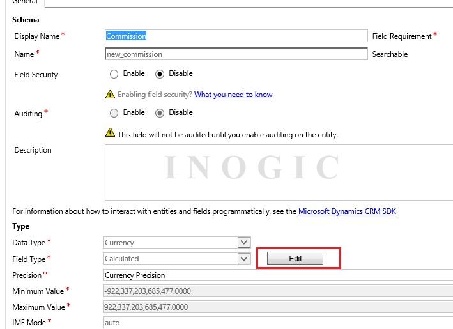Click the Minimum Value field
The image size is (453, 329).
tap(278, 291)
